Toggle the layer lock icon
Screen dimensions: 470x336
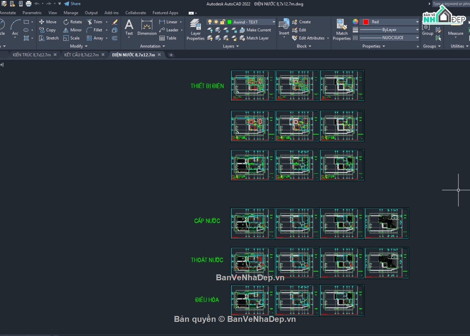222,22
